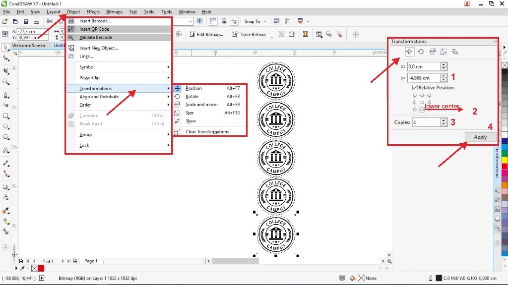Screen dimensions: 508x285
Task: Click the y position input field in docker
Action: tap(424, 78)
